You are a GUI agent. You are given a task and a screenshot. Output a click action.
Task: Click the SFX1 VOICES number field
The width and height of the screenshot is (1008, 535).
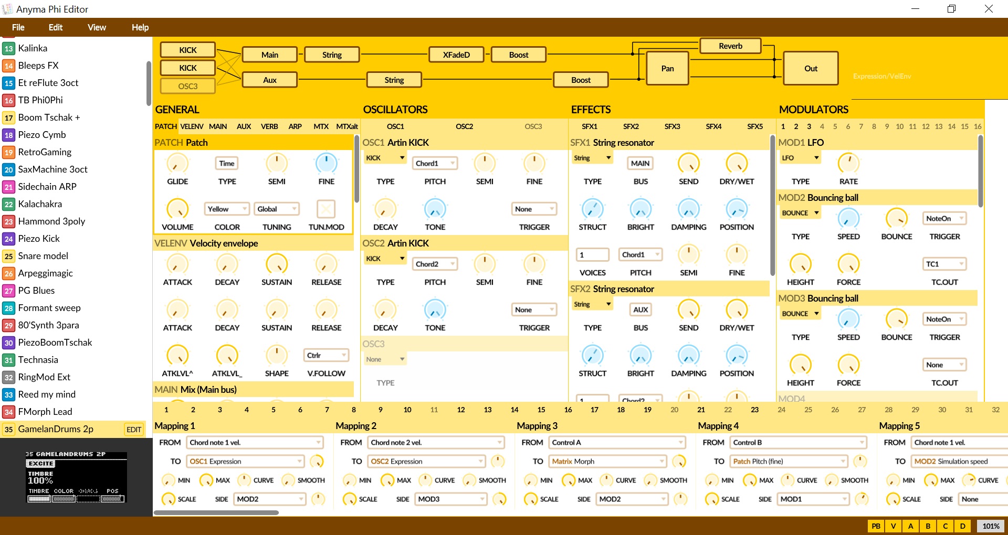592,255
